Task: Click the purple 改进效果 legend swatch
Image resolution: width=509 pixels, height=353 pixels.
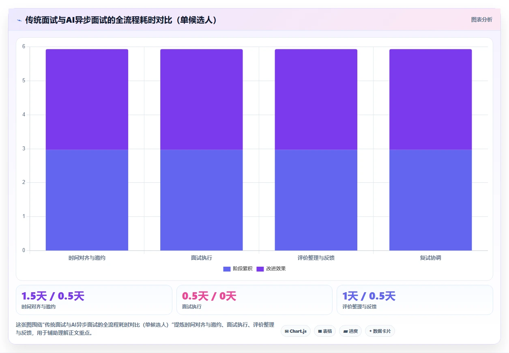Action: pyautogui.click(x=260, y=269)
